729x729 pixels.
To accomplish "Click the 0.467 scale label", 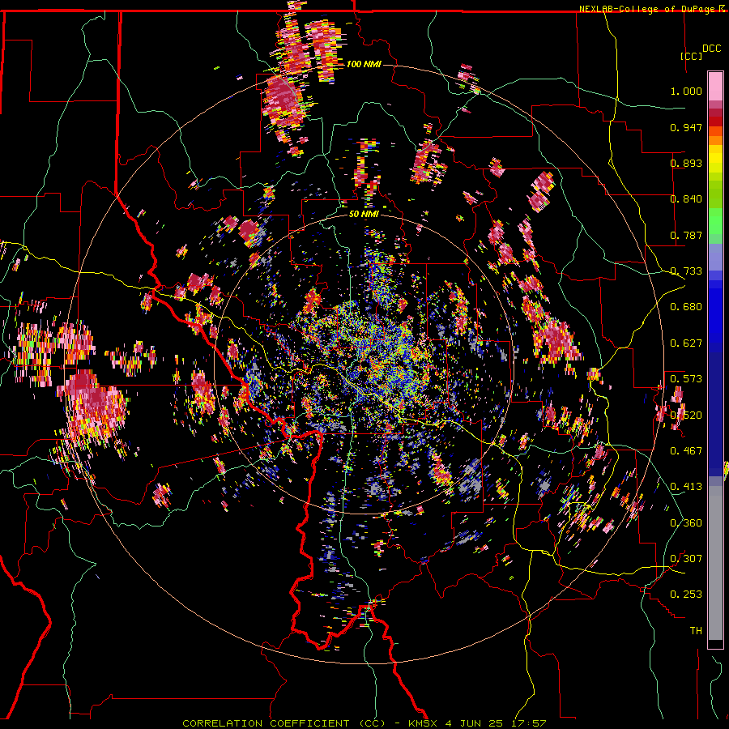I will click(x=686, y=451).
